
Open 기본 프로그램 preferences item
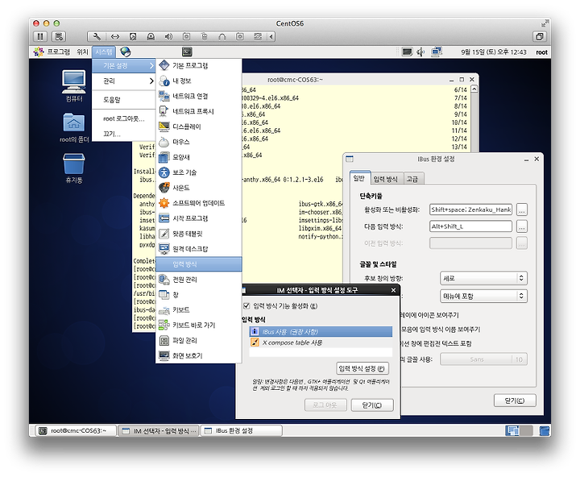point(199,65)
